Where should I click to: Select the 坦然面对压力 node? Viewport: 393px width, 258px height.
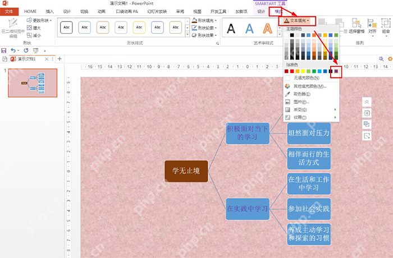coord(309,133)
